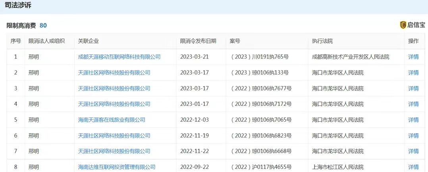The width and height of the screenshot is (428, 172).
Task: Select case number (2023)川0191执765号
Action: point(260,57)
